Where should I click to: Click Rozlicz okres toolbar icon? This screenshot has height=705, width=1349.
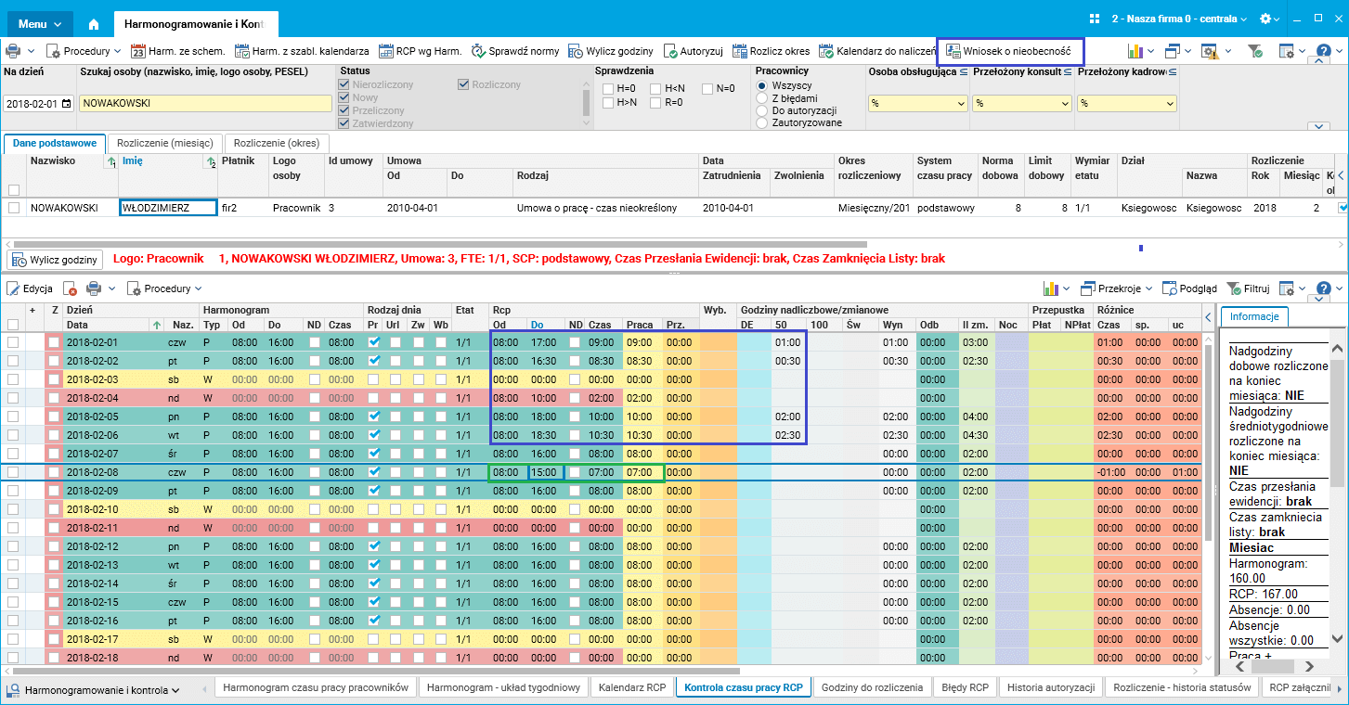pyautogui.click(x=740, y=51)
